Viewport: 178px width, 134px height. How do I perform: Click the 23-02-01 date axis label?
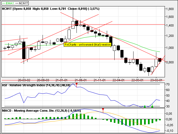pyautogui.click(x=156, y=80)
